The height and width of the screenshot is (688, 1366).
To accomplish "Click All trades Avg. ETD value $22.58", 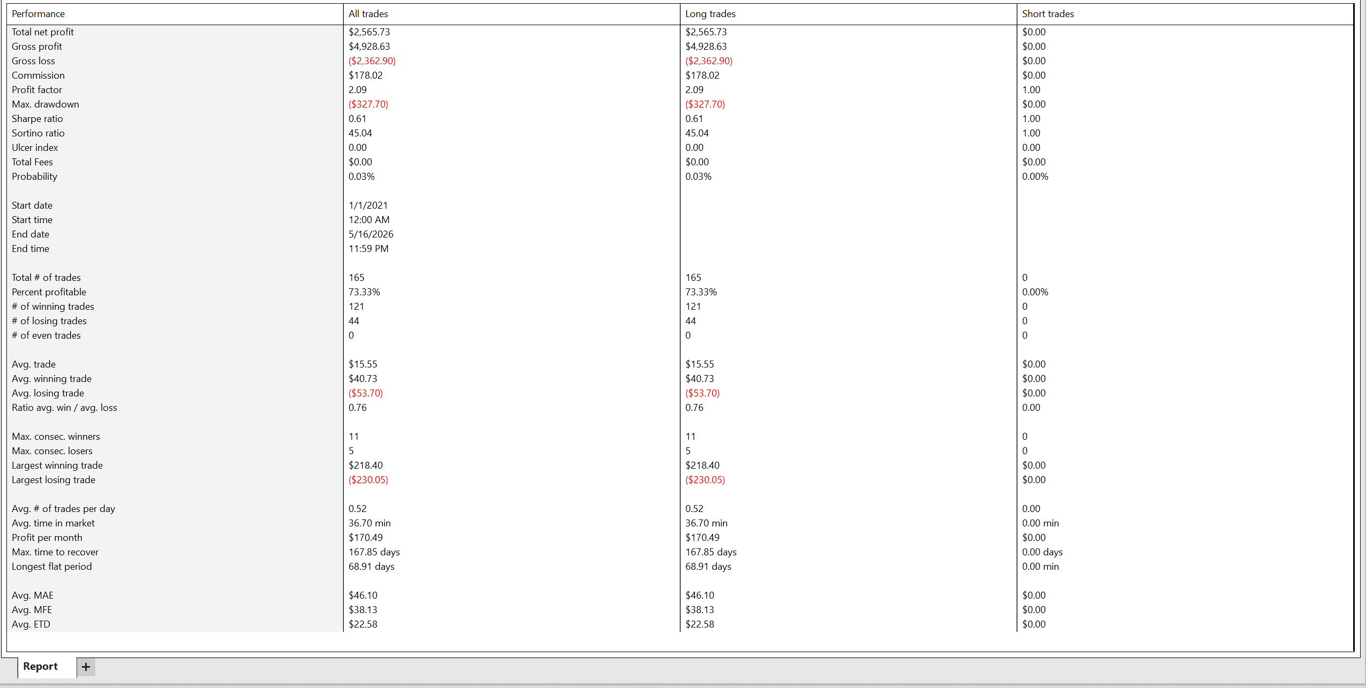I will (363, 624).
